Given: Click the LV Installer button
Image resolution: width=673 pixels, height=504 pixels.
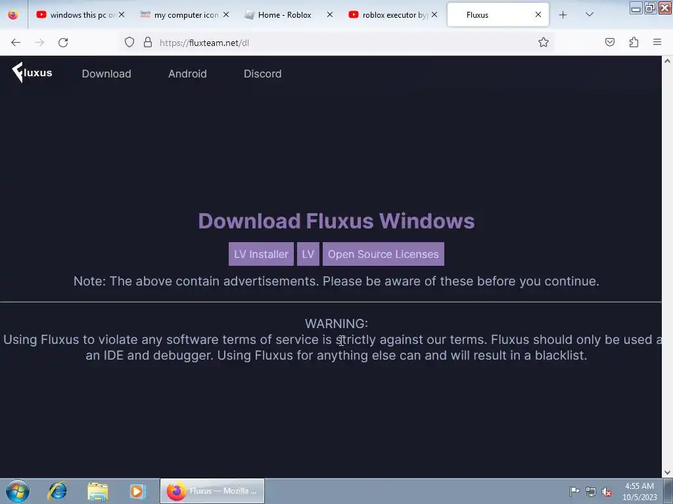Looking at the screenshot, I should click(x=261, y=254).
